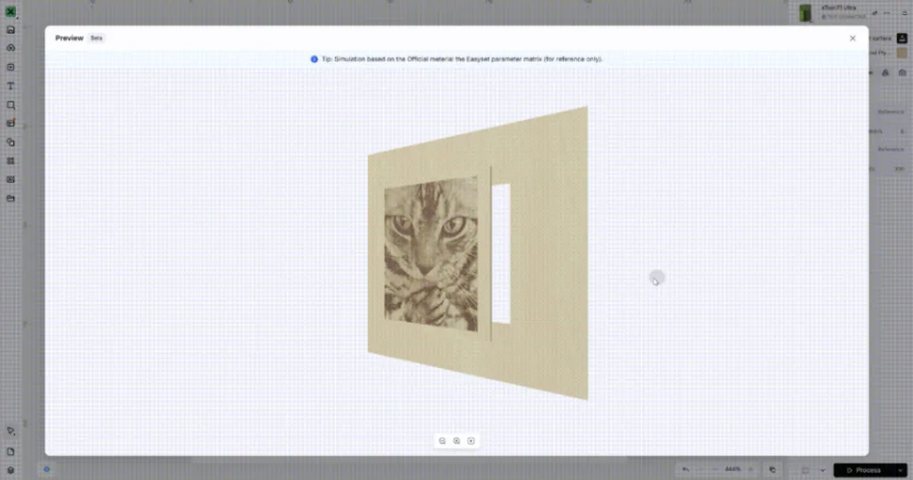The height and width of the screenshot is (480, 913).
Task: Select the rectangle Shape tool in sidebar
Action: [x=11, y=106]
